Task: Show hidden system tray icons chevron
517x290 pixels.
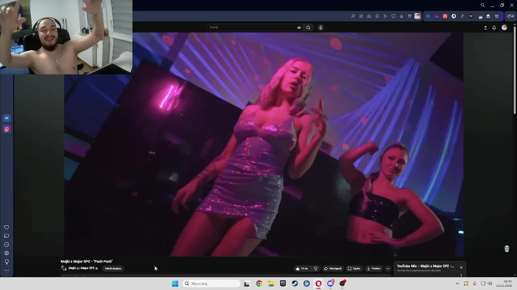Action: [x=457, y=284]
